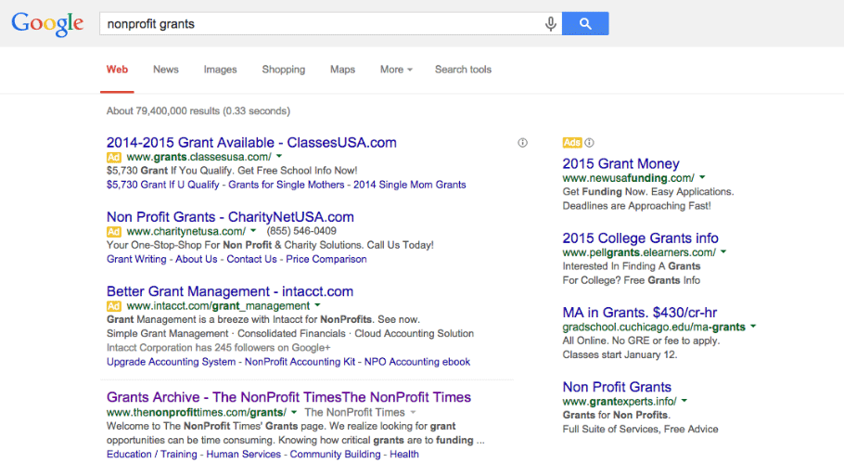Click NonProfit Accounting Kit sitelink
Viewport: 844px width, 476px height.
300,362
